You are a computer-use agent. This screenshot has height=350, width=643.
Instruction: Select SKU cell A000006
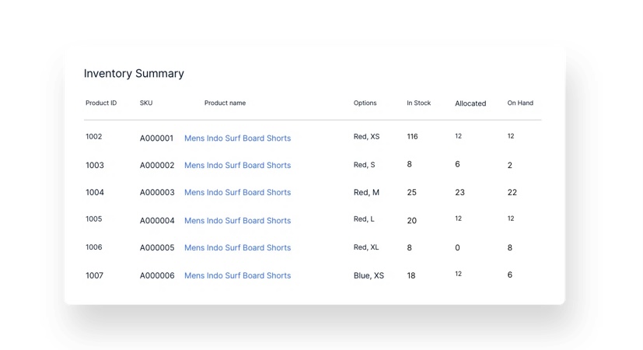pos(157,276)
